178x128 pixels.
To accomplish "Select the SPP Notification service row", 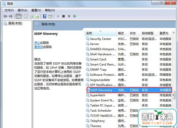I will [128, 85].
